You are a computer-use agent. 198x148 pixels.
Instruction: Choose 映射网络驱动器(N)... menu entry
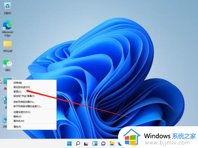coord(32,102)
